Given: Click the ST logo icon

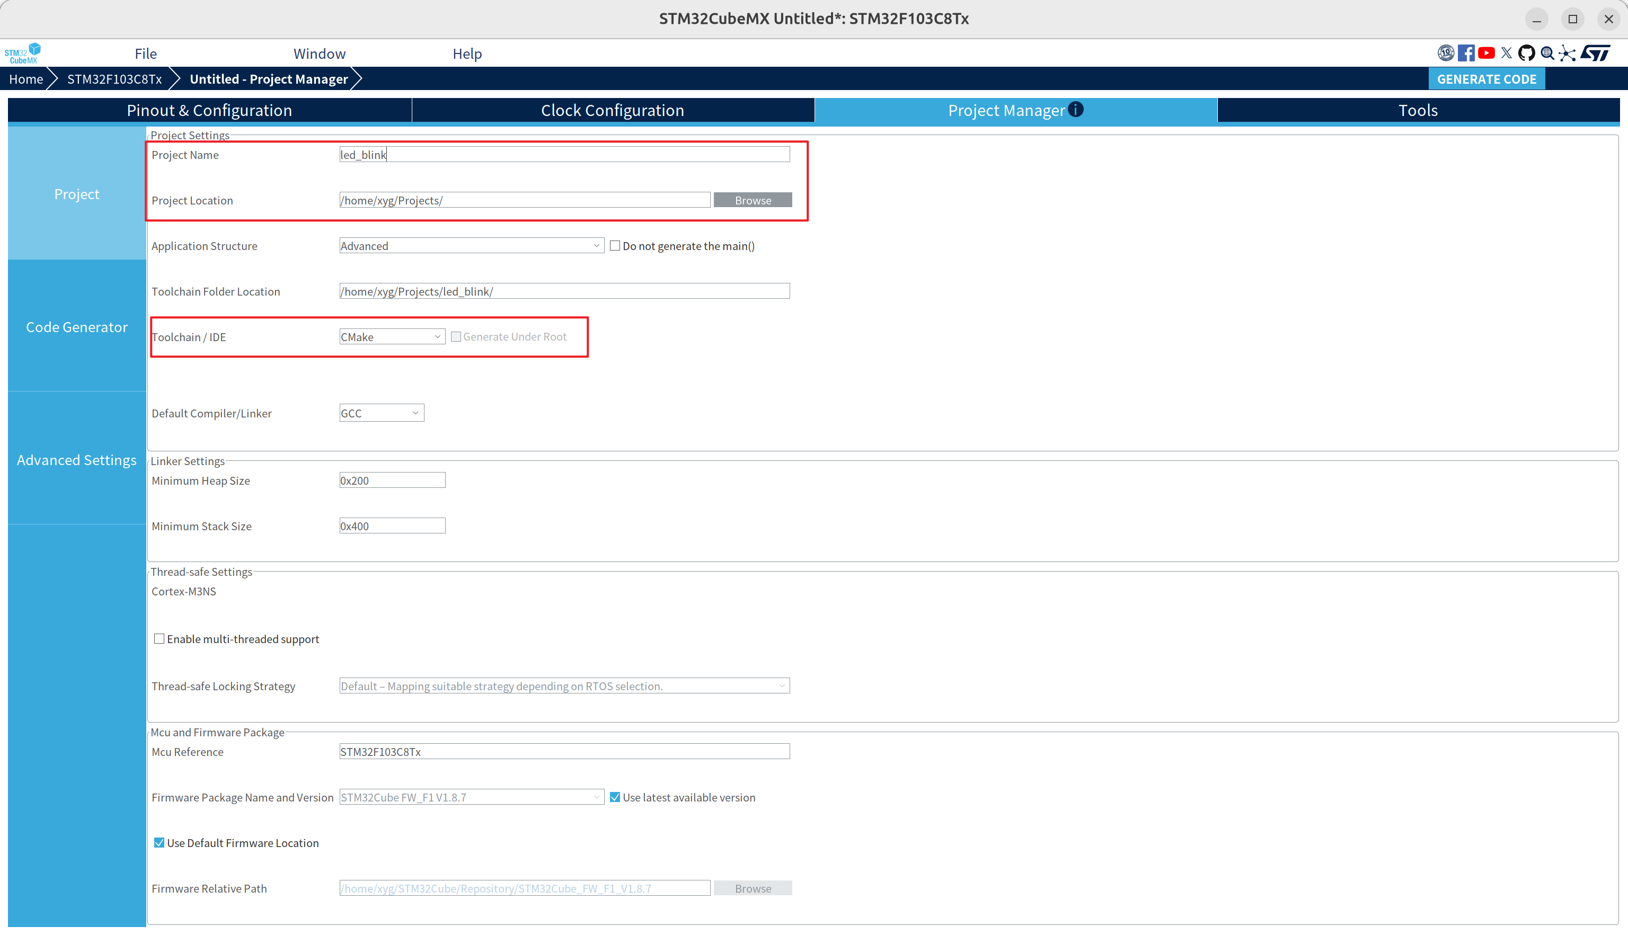Looking at the screenshot, I should (1596, 54).
